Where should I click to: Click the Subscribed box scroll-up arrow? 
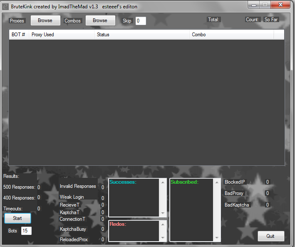pyautogui.click(x=217, y=182)
